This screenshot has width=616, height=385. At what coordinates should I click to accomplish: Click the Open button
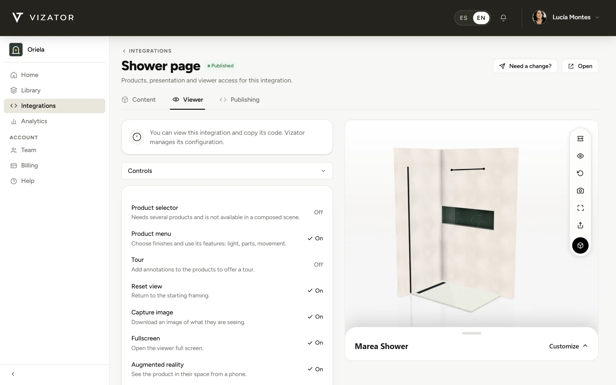tap(580, 66)
